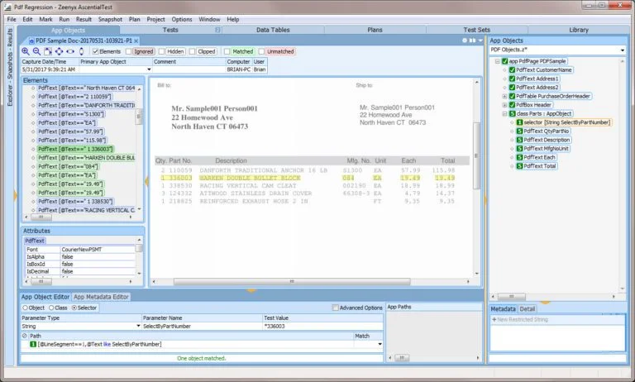The image size is (635, 382).
Task: Switch to the Data Tables tab
Action: (x=273, y=30)
